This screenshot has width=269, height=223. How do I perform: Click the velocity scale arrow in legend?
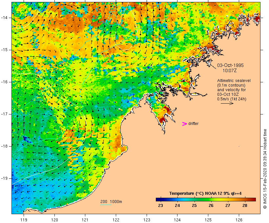pyautogui.click(x=227, y=103)
